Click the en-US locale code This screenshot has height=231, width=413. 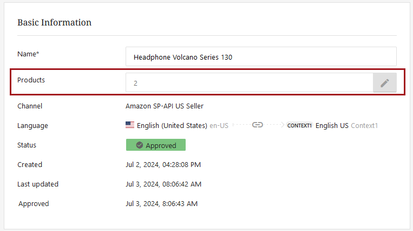[219, 125]
